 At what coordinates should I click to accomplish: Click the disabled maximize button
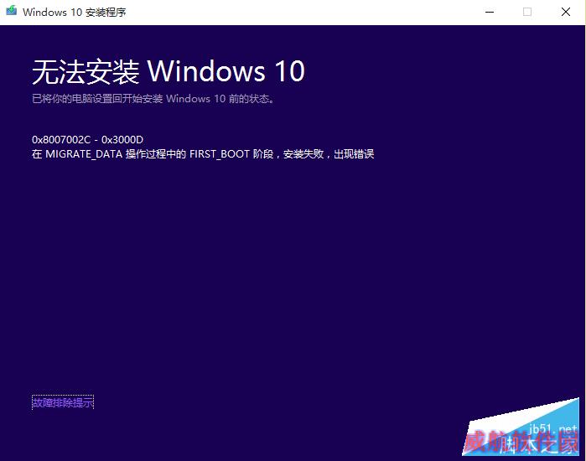(x=527, y=12)
